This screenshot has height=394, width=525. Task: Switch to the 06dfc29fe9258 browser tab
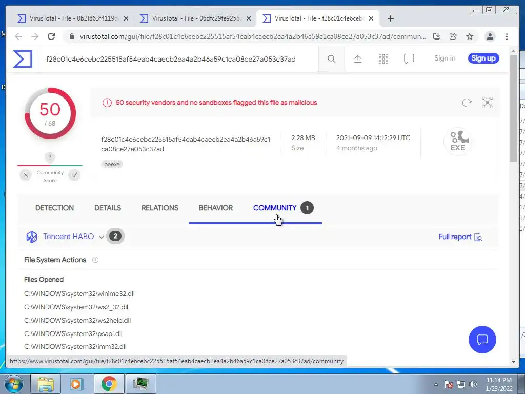(196, 18)
